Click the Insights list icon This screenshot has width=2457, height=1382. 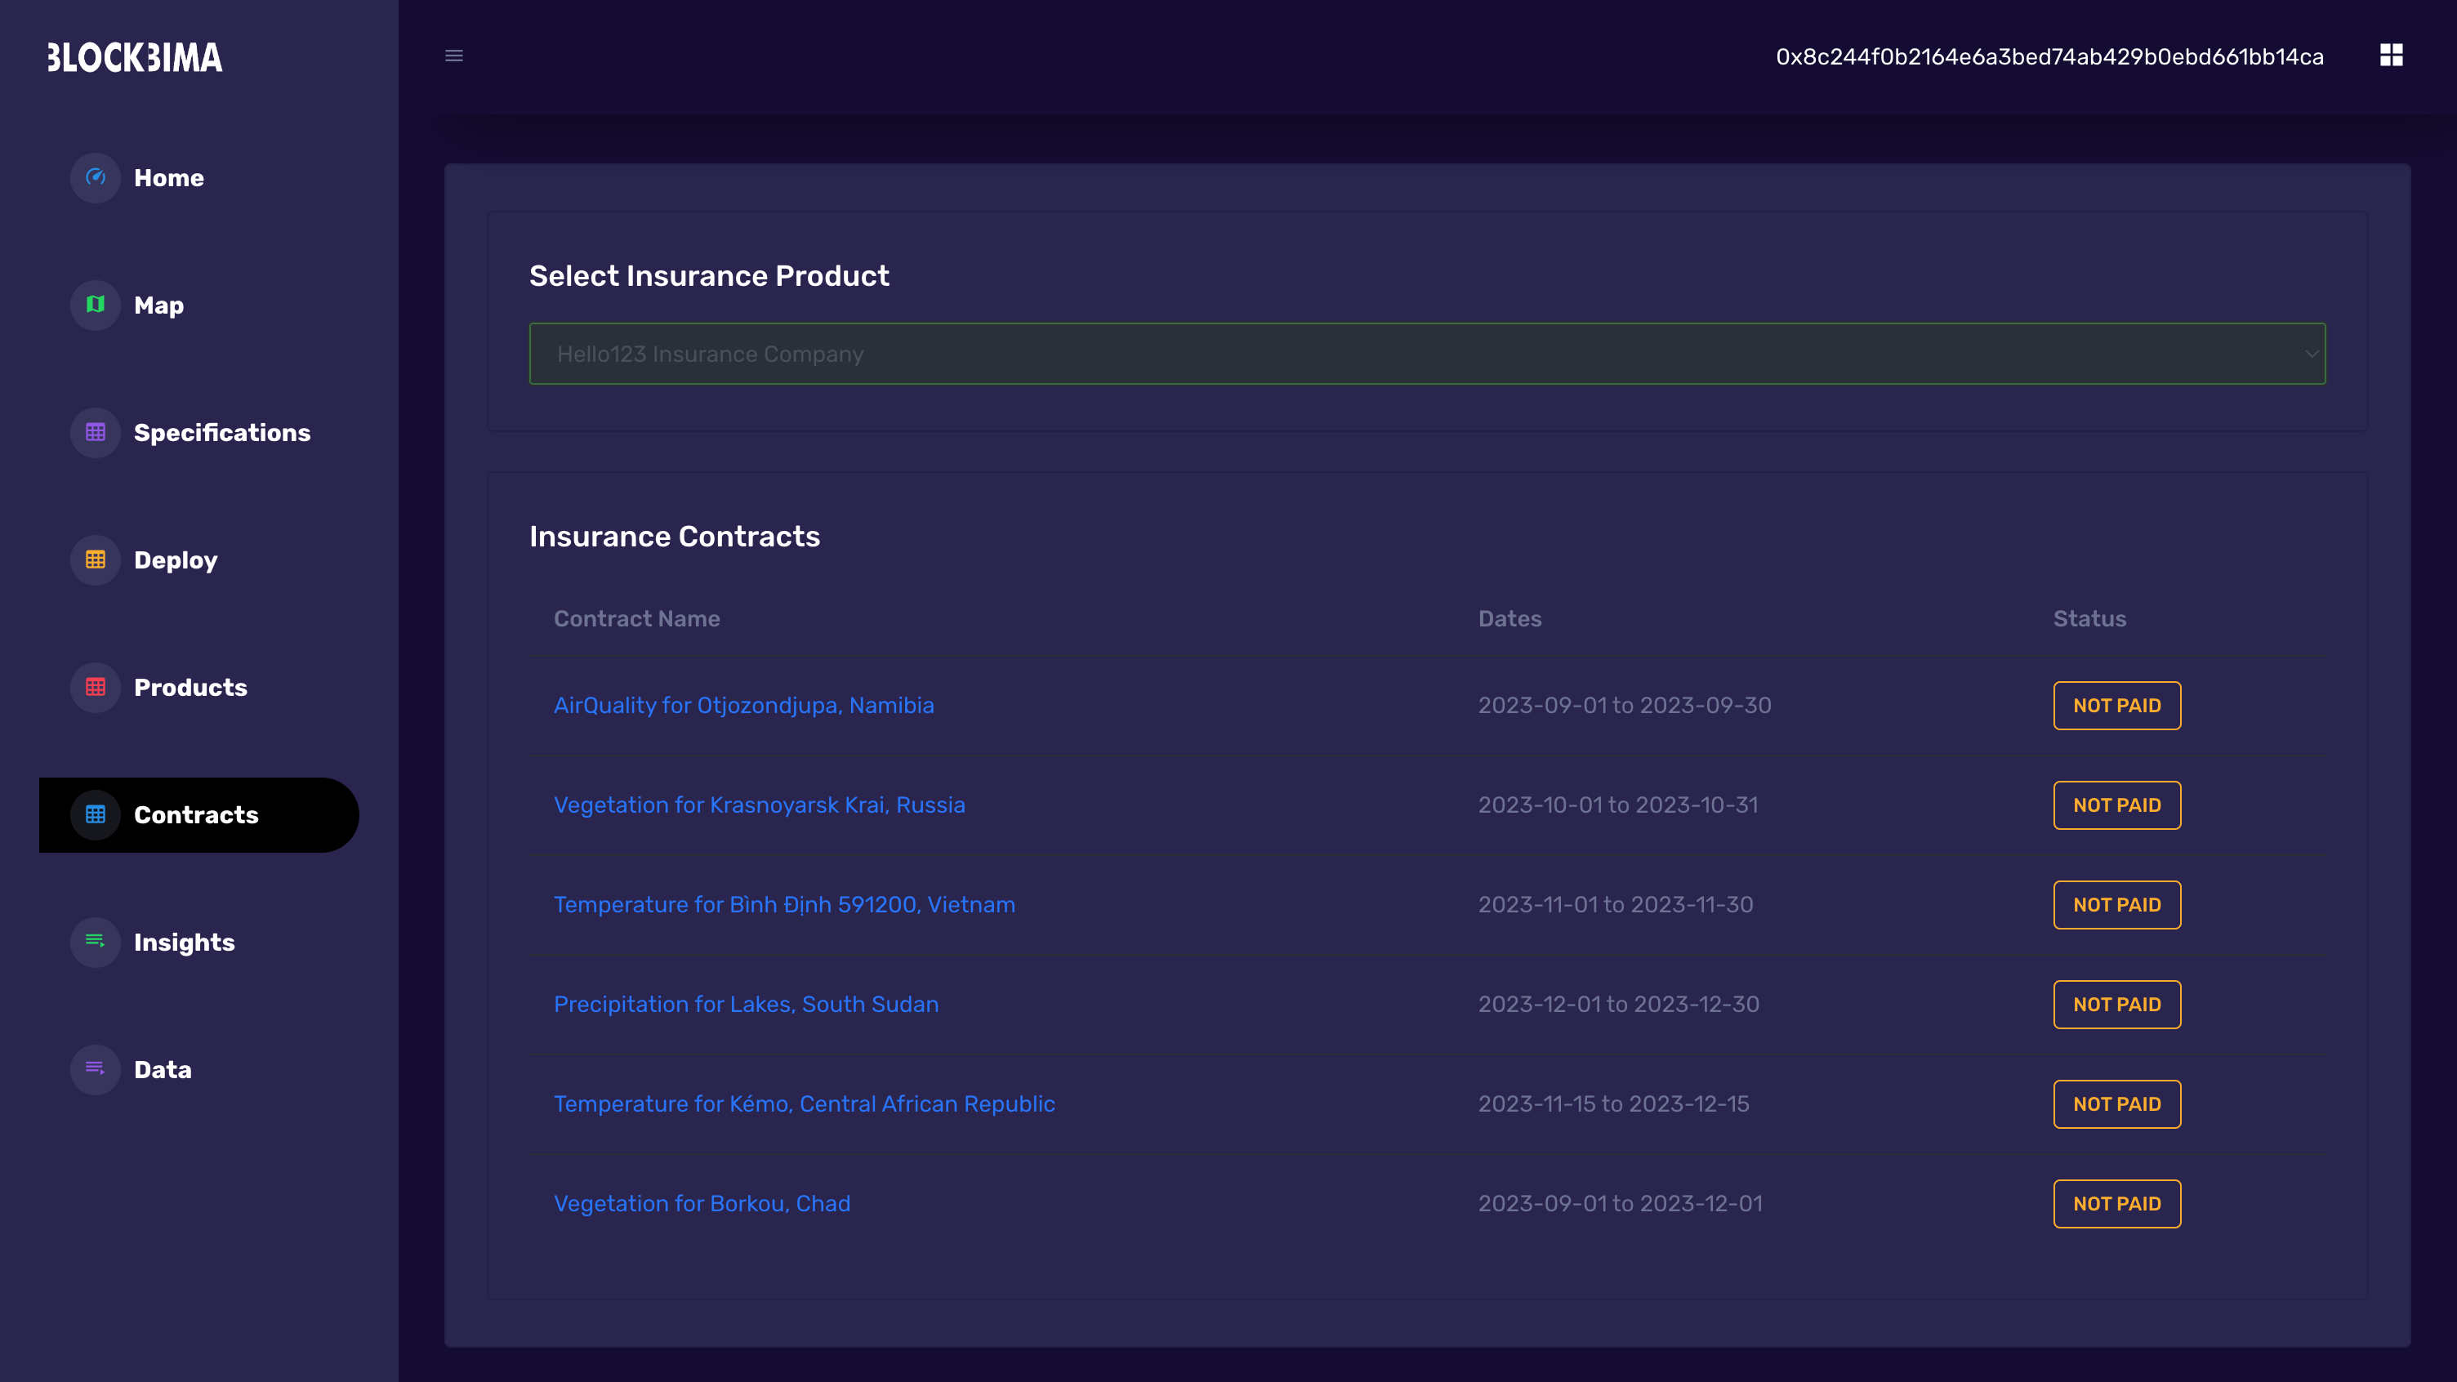[96, 942]
